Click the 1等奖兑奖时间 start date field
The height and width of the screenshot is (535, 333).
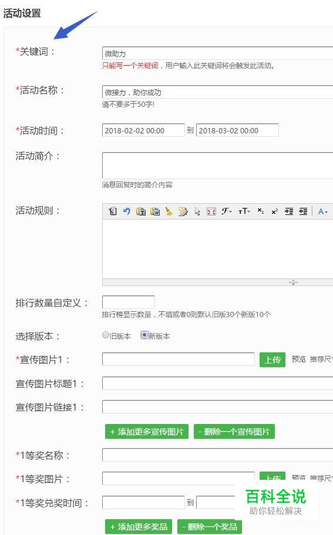coord(143,502)
